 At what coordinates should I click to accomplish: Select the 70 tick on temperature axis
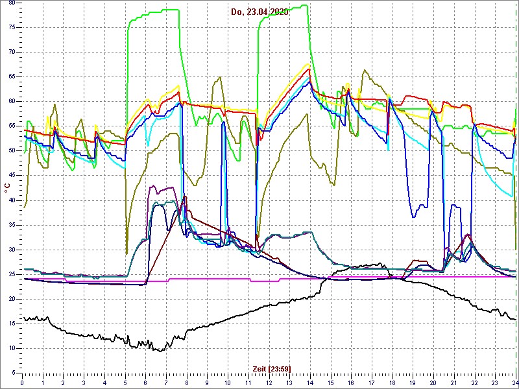coord(12,53)
